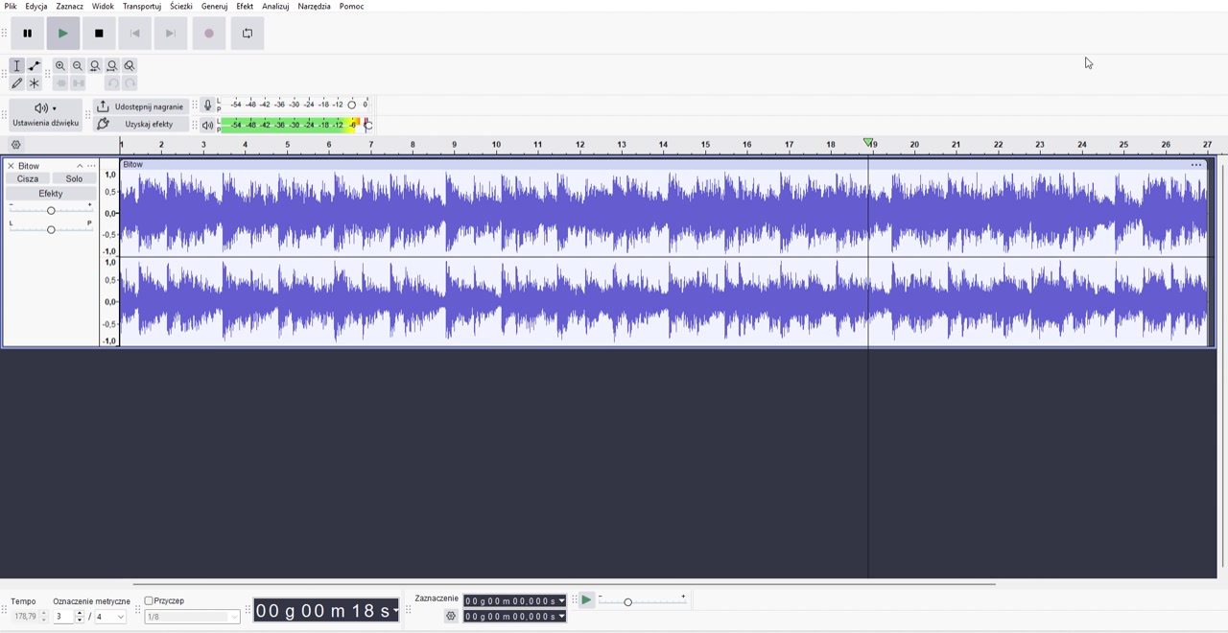Click Udostępnij nagranie button
The height and width of the screenshot is (633, 1228).
[x=140, y=106]
